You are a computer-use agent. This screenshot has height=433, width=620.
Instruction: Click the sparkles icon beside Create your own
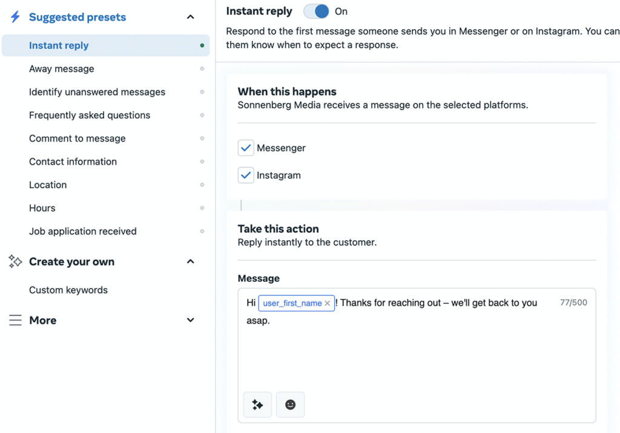point(15,261)
